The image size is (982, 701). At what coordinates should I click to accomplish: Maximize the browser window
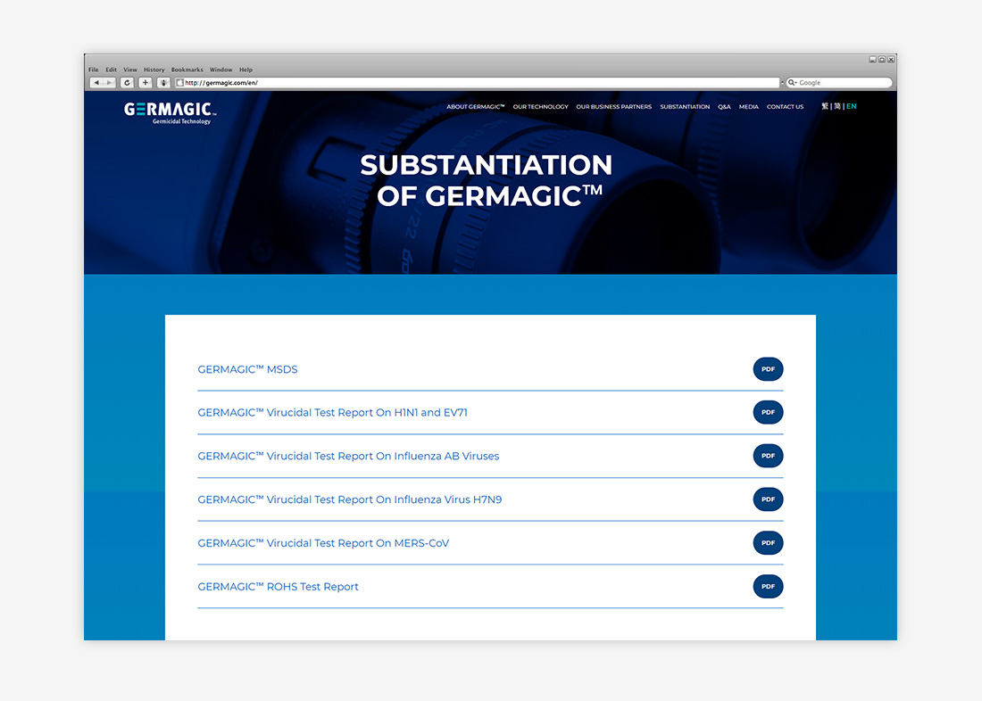click(882, 60)
